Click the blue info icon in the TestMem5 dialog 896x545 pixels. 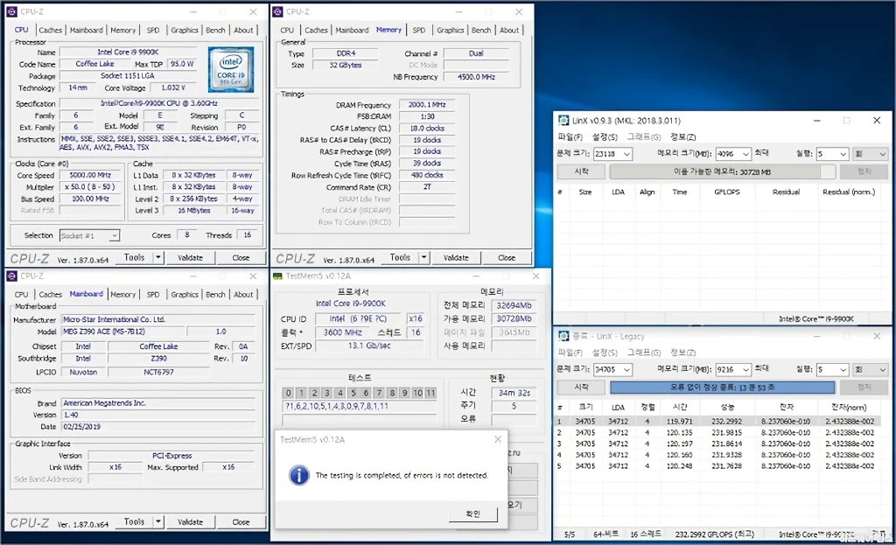pyautogui.click(x=299, y=475)
